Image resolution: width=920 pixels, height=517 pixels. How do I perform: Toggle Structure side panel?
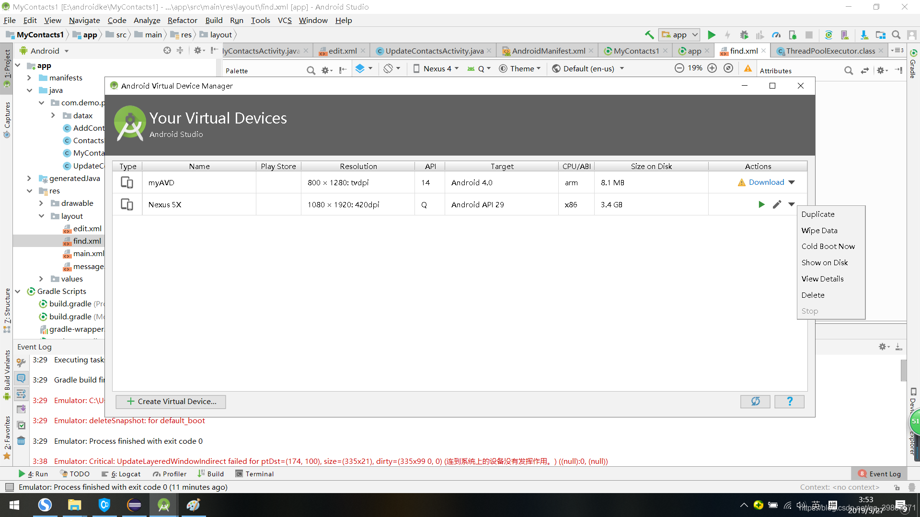[x=7, y=310]
